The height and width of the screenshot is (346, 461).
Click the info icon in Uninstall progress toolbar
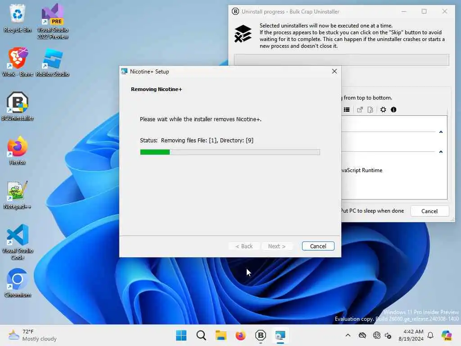[x=393, y=110]
